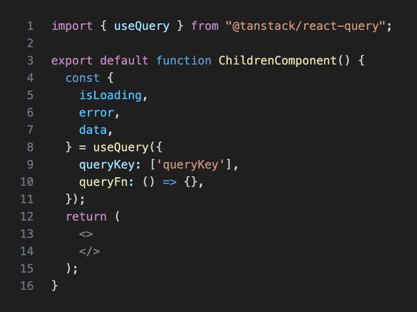
Task: Click line number 8 in the gutter
Action: pos(30,147)
